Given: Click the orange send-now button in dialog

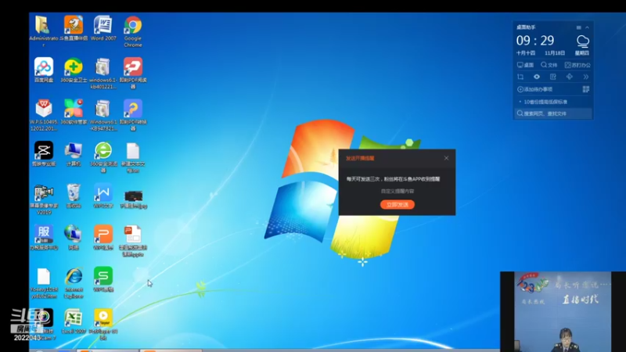Looking at the screenshot, I should [x=398, y=205].
